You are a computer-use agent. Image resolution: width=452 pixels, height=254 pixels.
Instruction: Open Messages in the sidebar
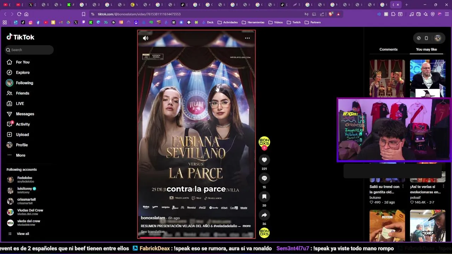[20, 114]
